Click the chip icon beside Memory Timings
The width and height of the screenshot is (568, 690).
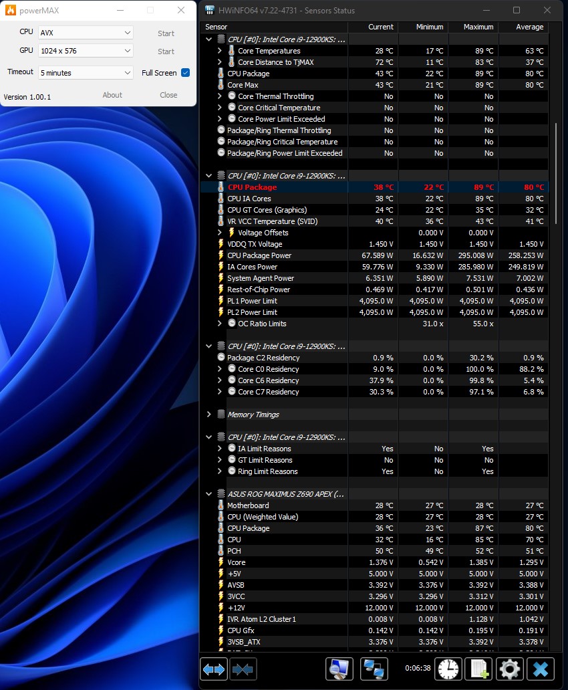click(x=221, y=414)
